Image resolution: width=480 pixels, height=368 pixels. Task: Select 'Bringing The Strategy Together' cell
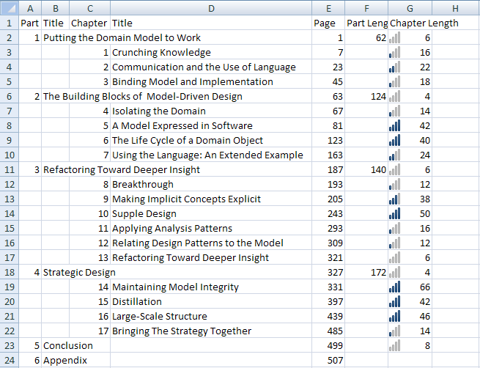tap(211, 331)
